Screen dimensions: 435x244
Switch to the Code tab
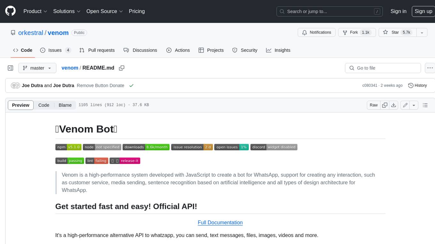22,50
